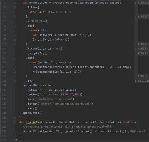This screenshot has width=149, height=142.
Task: Click the "source =" parameter hint
Action: [46, 104]
